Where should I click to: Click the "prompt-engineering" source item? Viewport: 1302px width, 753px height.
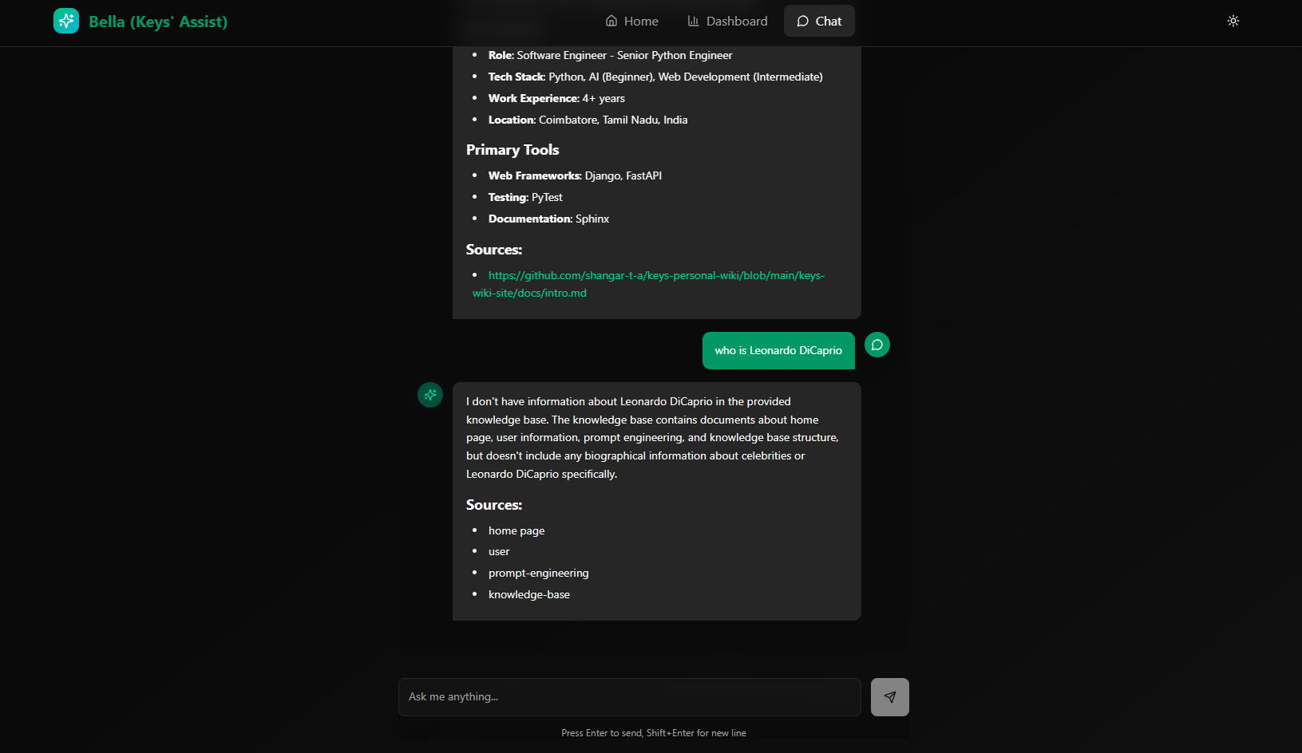(x=538, y=574)
